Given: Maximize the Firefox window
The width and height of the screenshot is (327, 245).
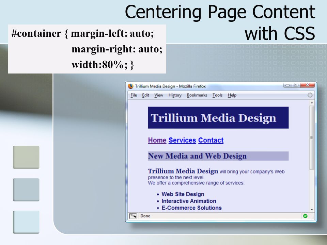Looking at the screenshot, I should pos(296,85).
